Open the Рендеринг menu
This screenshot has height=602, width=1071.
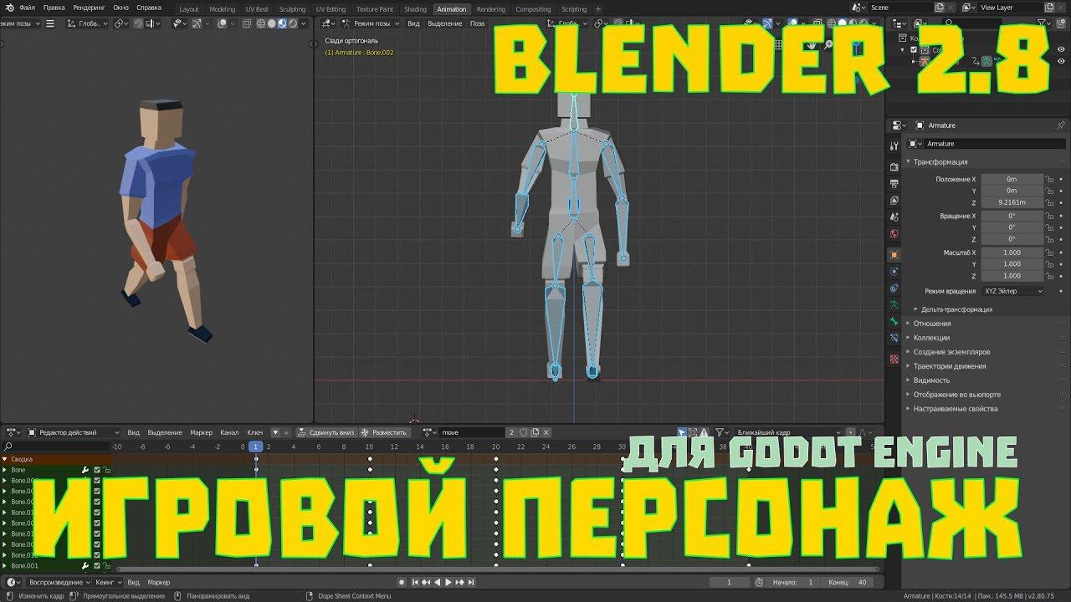pyautogui.click(x=89, y=8)
